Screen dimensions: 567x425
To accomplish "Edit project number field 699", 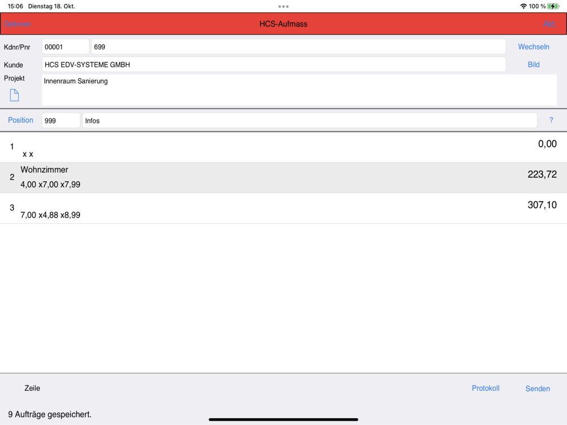I will [298, 47].
